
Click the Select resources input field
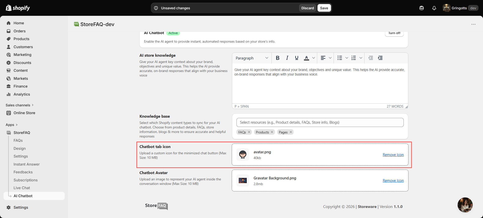tap(320, 122)
